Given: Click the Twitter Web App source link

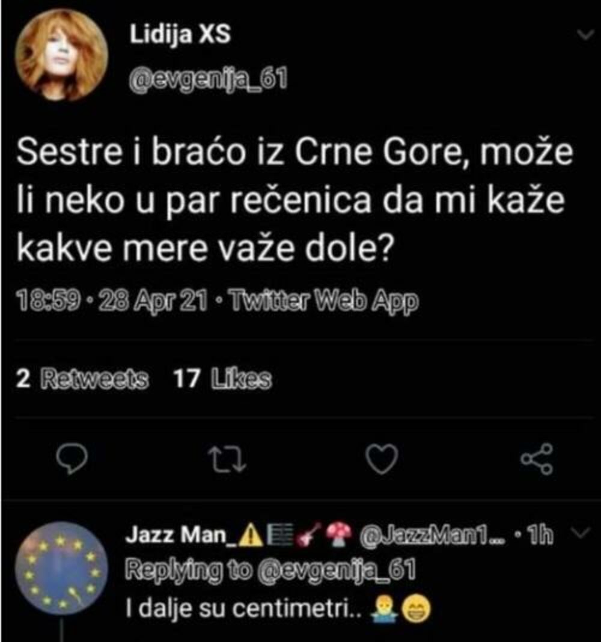Looking at the screenshot, I should pos(324,301).
